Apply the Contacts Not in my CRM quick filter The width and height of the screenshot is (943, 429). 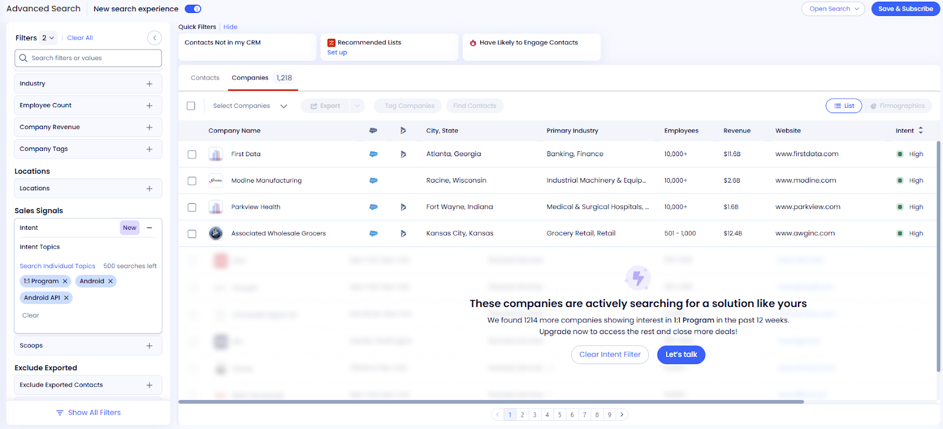pyautogui.click(x=248, y=47)
